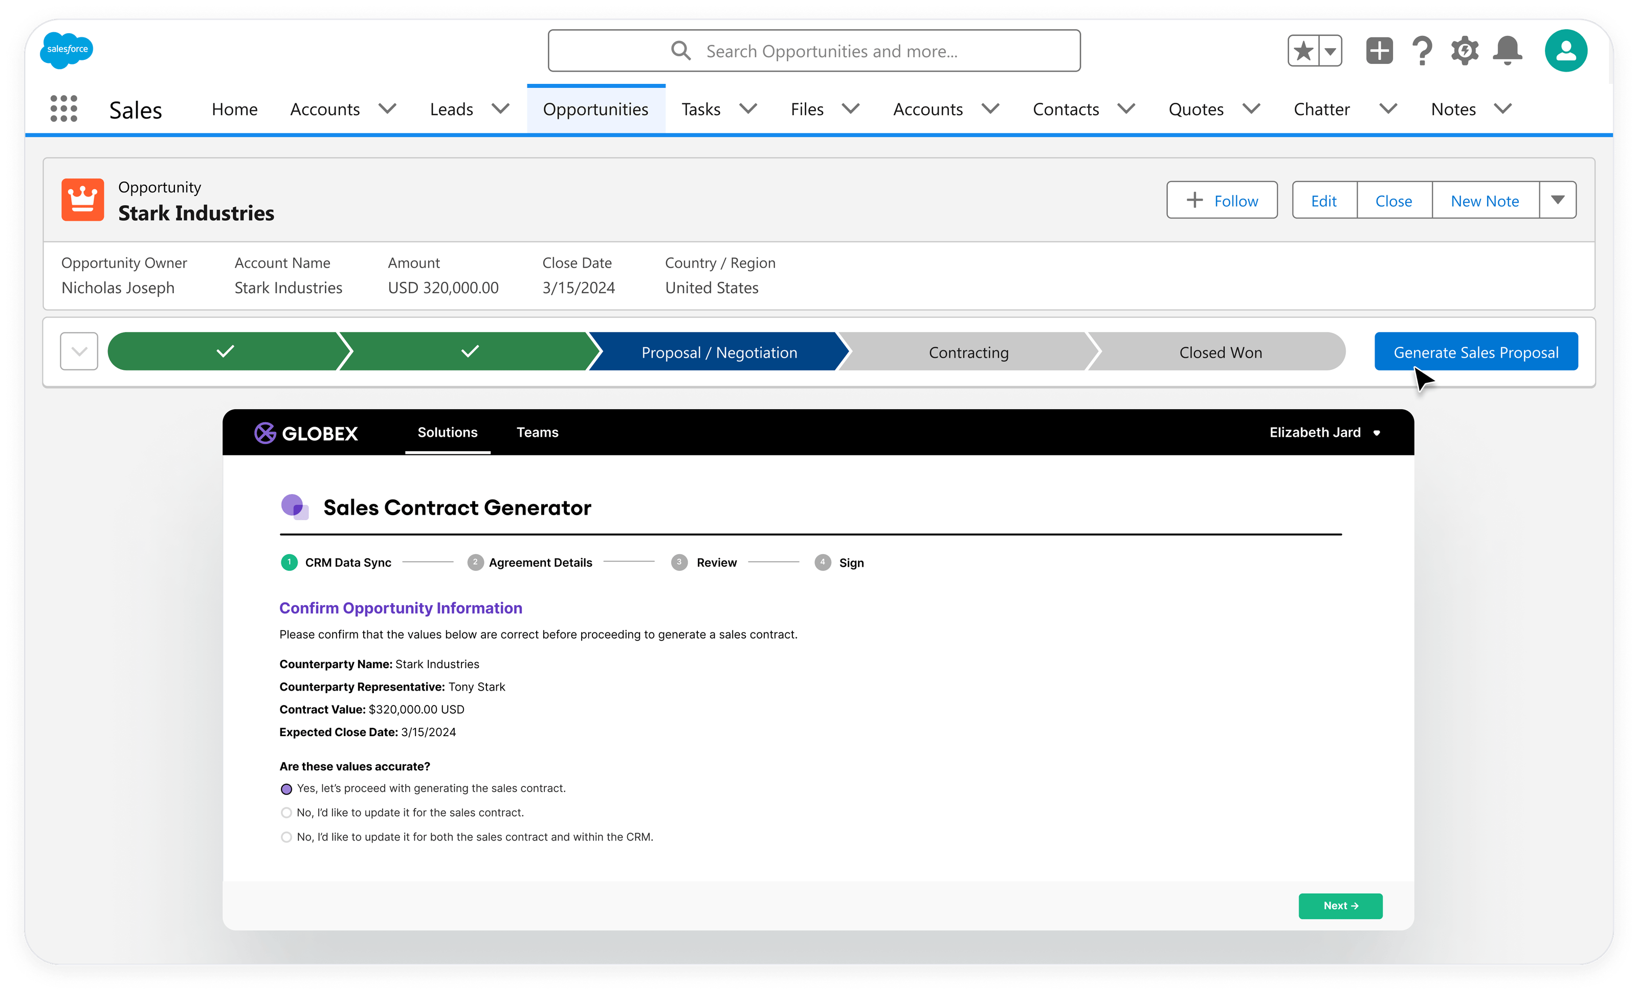Viewport: 1637px width, 993px height.
Task: Click Counterparty Representative Tony Stark text
Action: click(x=392, y=687)
